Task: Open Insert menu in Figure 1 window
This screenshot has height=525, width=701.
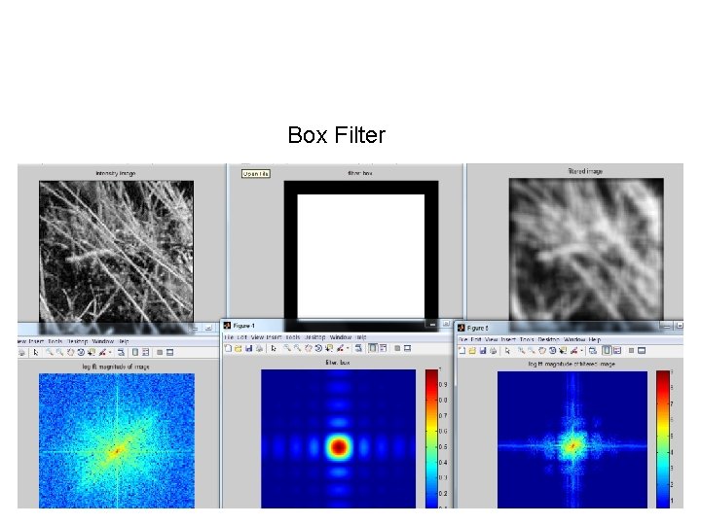Action: coord(274,337)
